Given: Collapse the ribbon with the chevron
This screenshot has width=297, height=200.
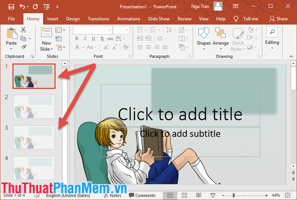Looking at the screenshot, I should (291, 56).
